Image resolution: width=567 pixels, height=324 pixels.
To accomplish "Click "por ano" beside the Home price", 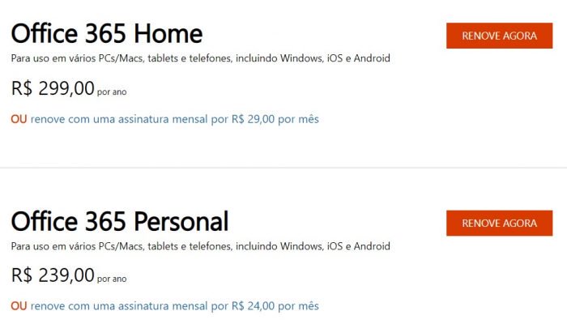I will coord(113,92).
